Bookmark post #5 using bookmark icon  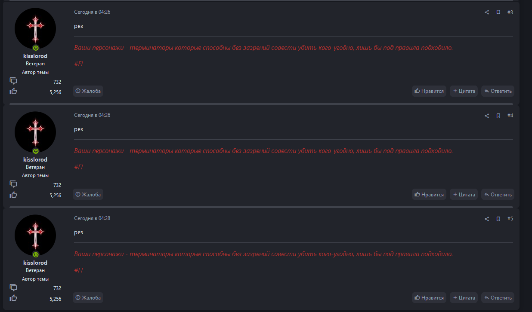pyautogui.click(x=498, y=219)
